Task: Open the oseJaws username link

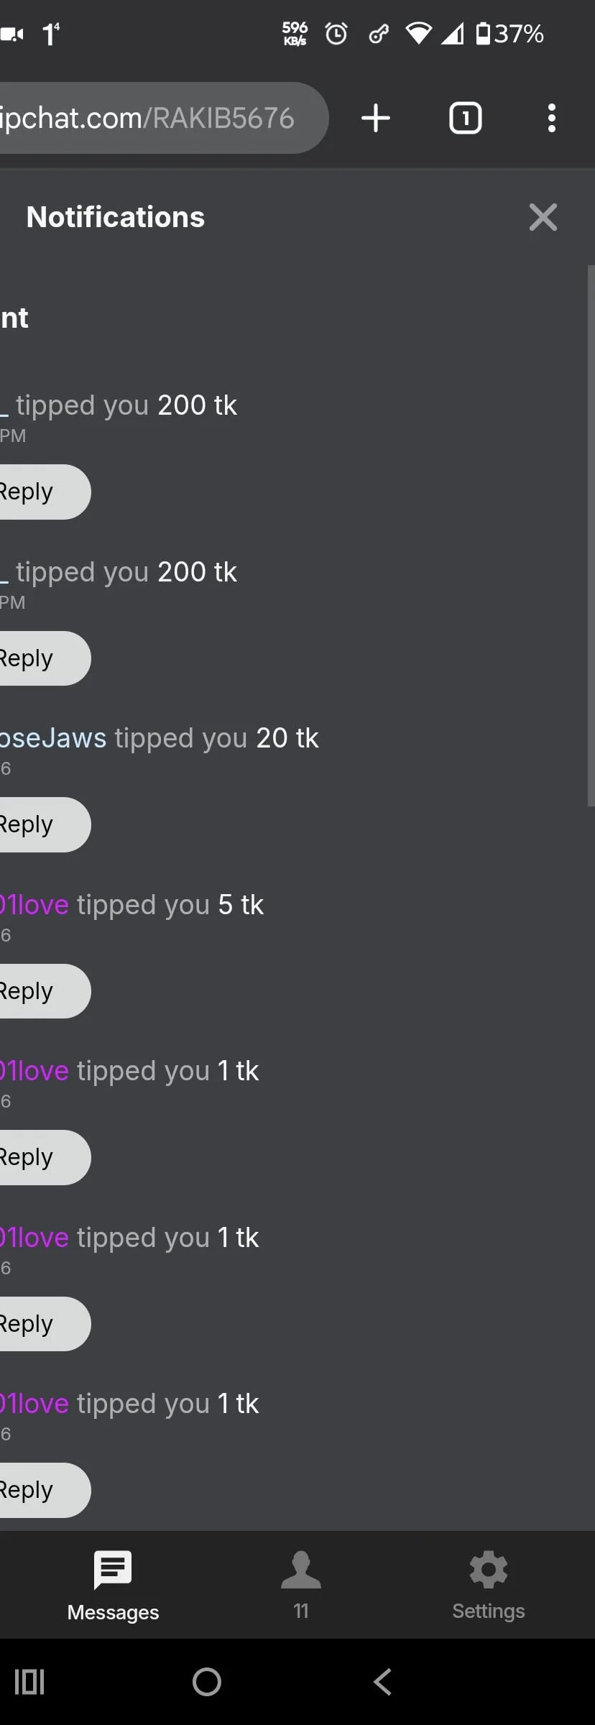Action: click(x=53, y=738)
